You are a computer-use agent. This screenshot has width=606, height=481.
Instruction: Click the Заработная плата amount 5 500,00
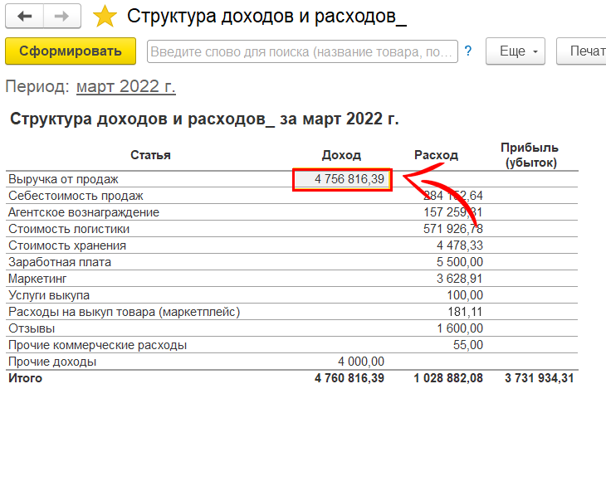coord(459,262)
